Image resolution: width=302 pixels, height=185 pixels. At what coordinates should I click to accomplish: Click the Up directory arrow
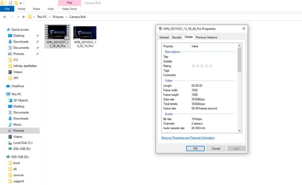24,17
